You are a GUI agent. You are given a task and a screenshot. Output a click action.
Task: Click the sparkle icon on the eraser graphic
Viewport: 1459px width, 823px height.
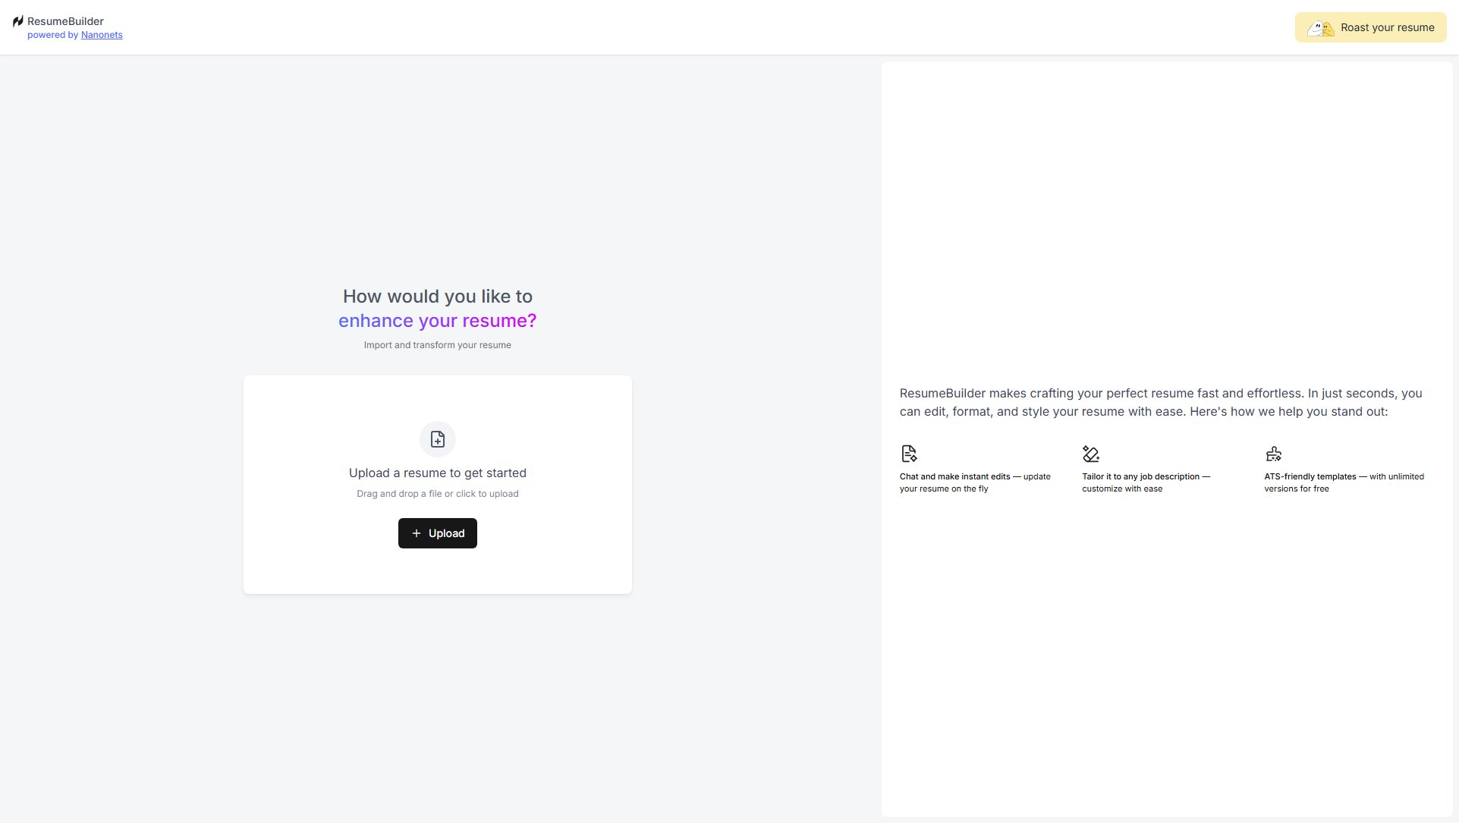click(x=1086, y=448)
